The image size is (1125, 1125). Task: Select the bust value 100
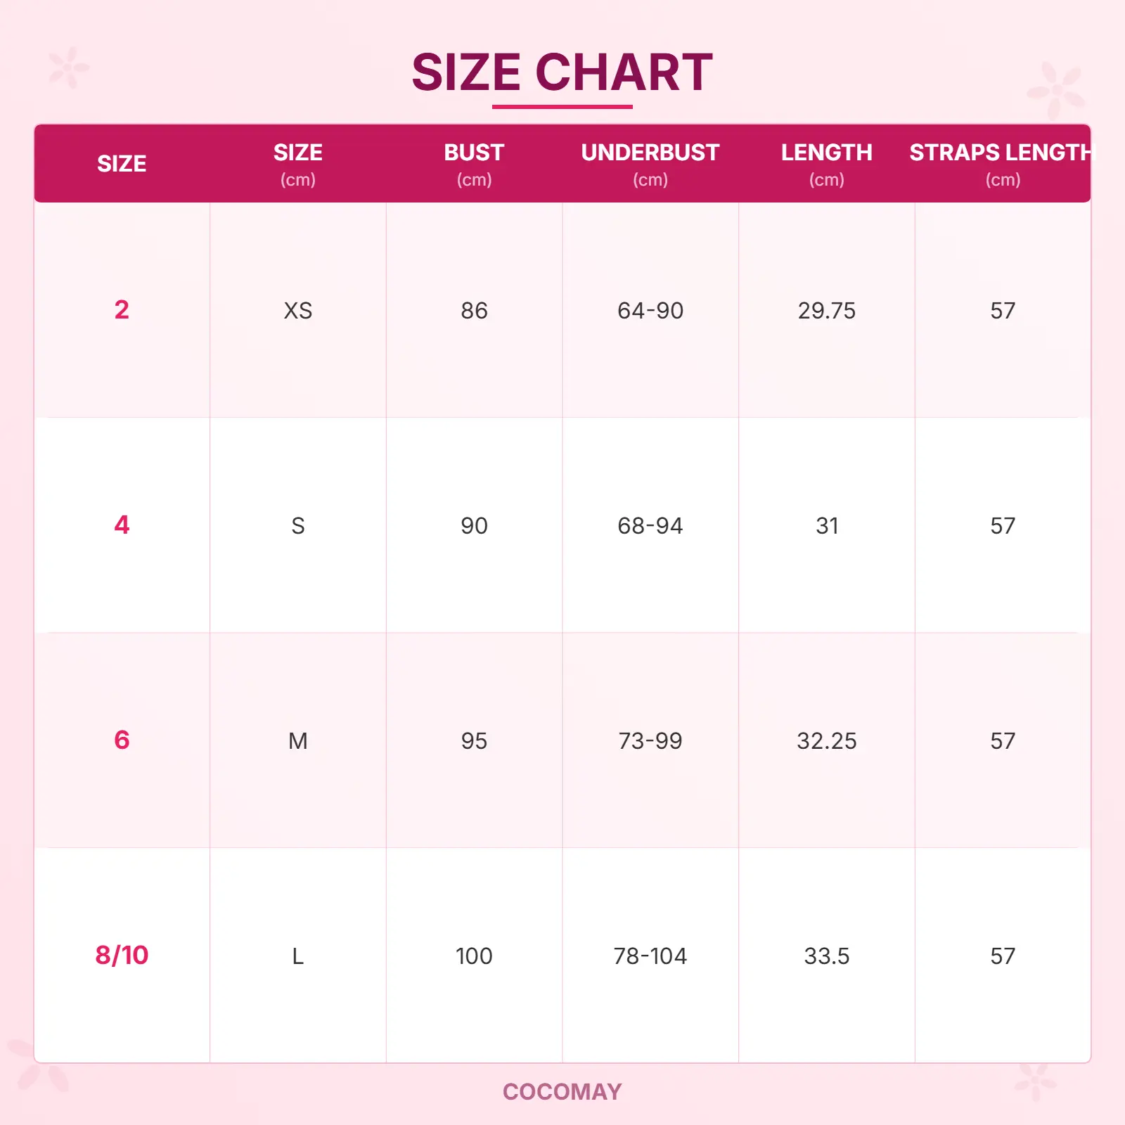(474, 956)
